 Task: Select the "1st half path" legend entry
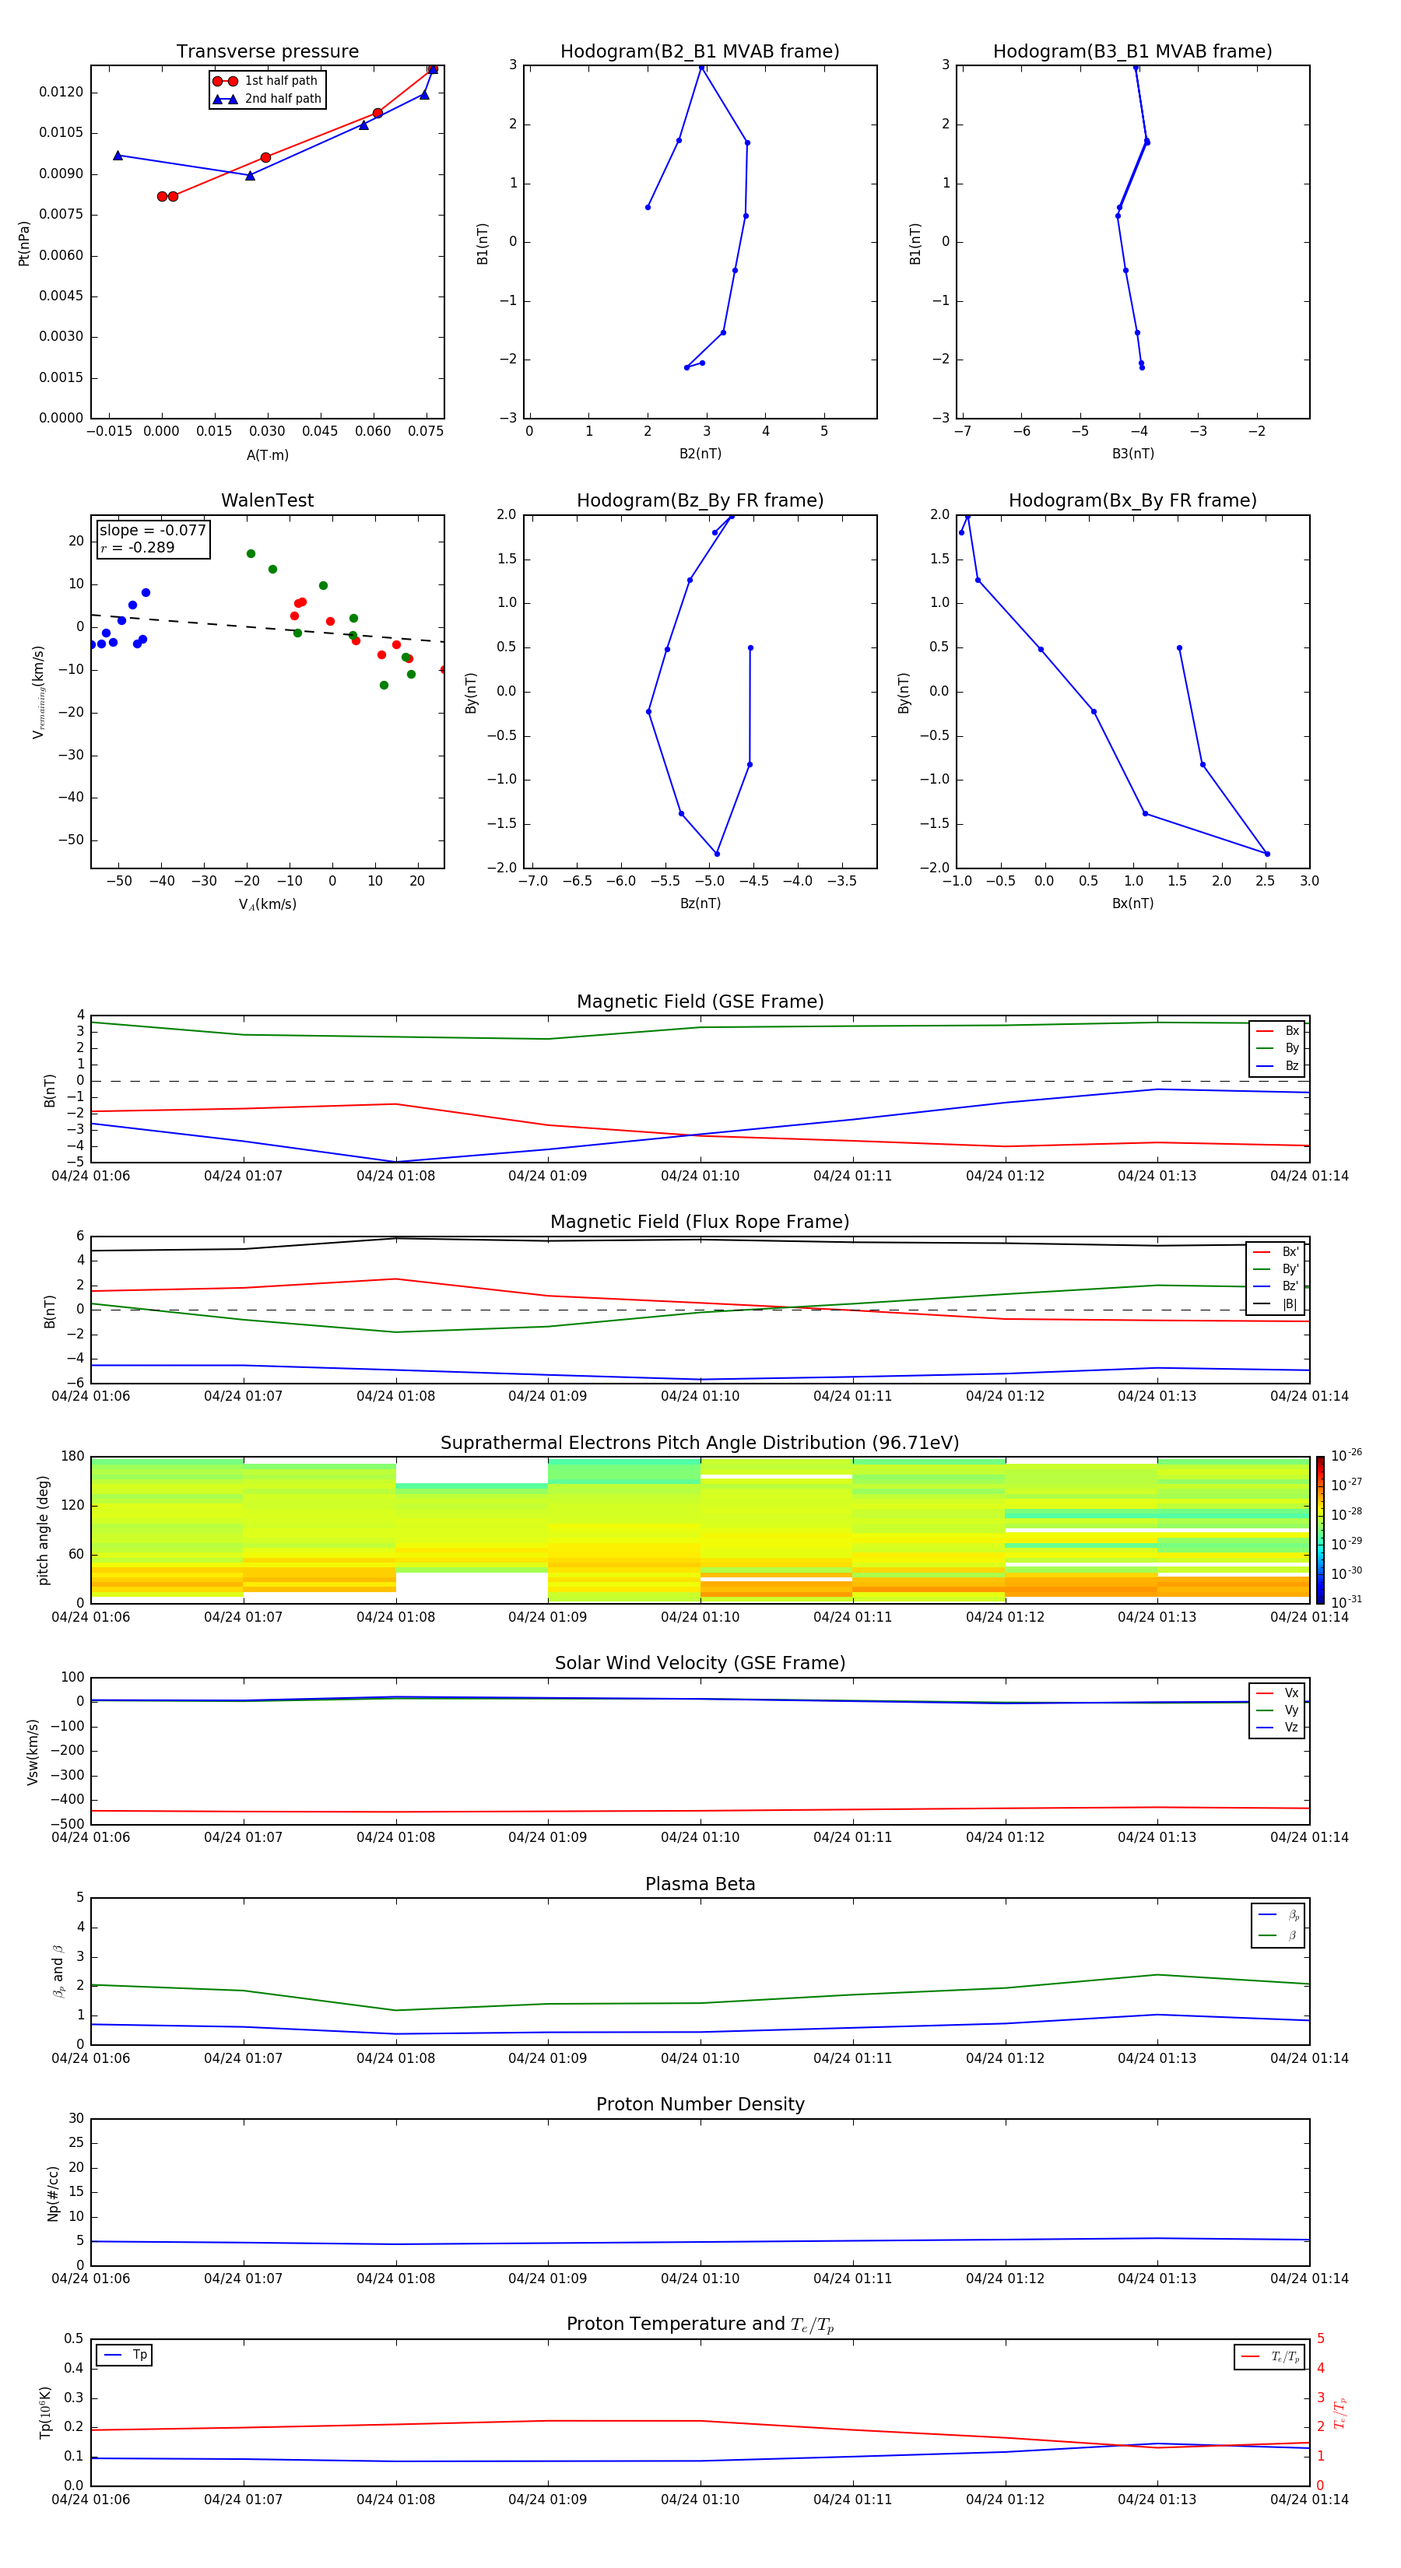point(266,81)
